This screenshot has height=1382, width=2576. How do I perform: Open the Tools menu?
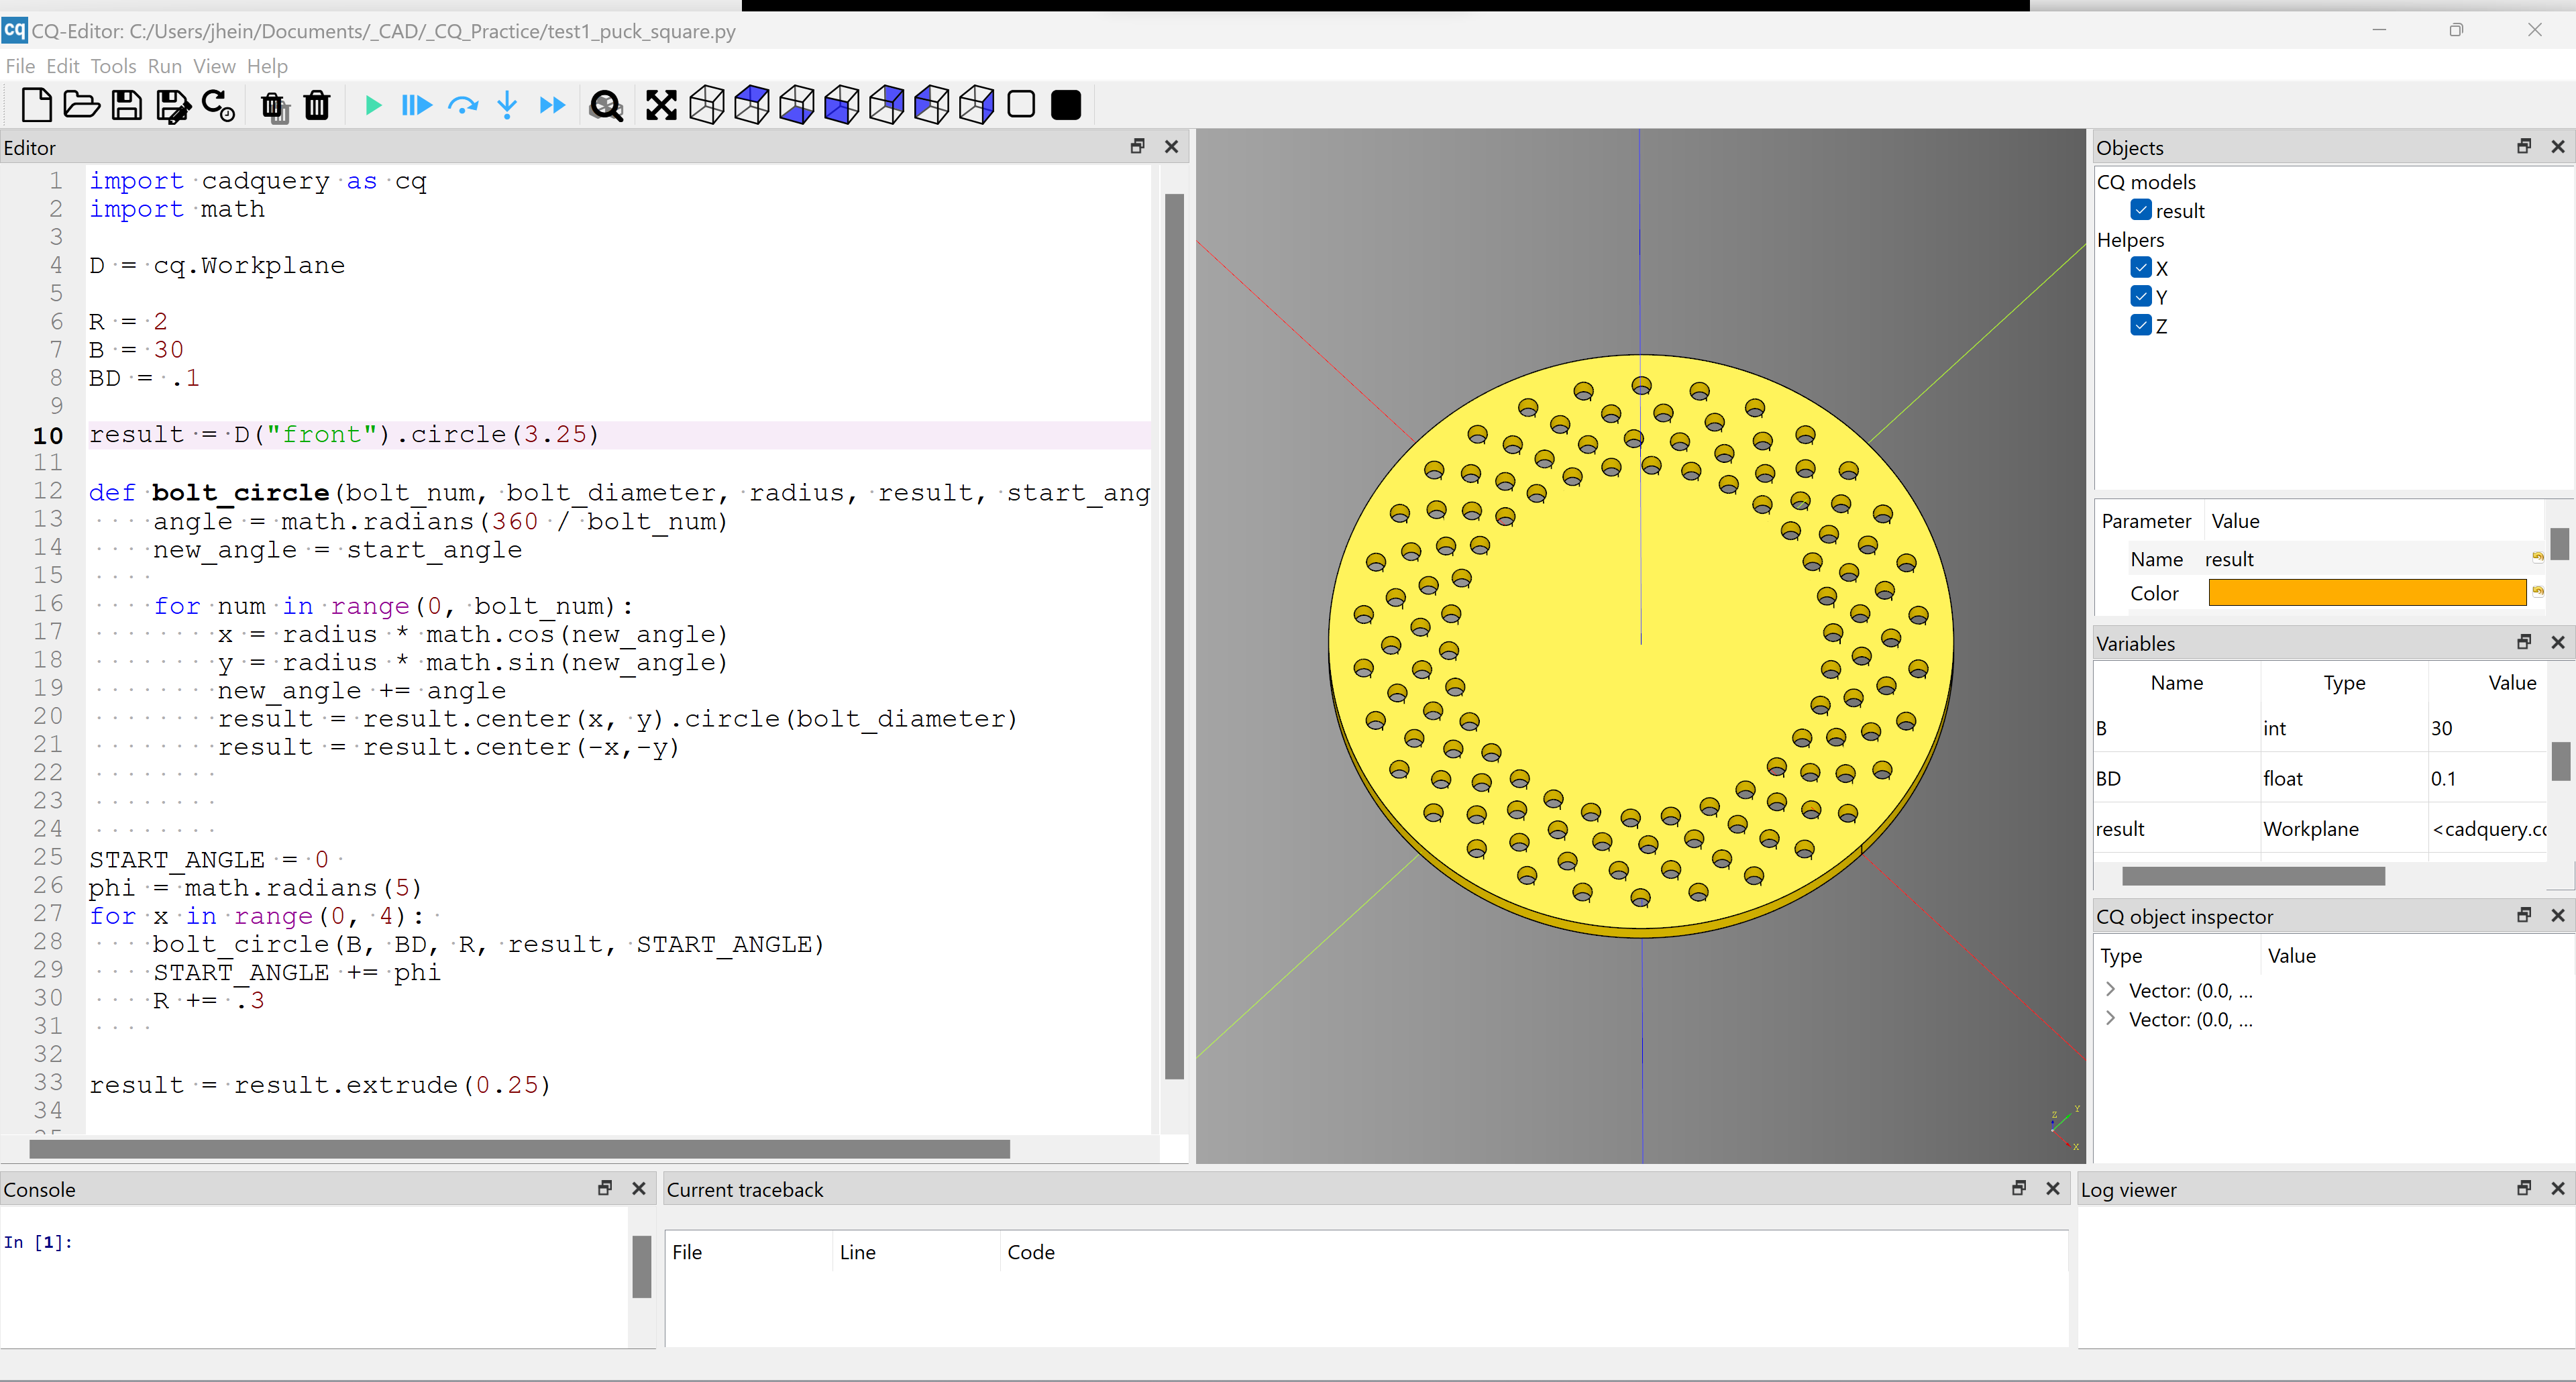[113, 66]
